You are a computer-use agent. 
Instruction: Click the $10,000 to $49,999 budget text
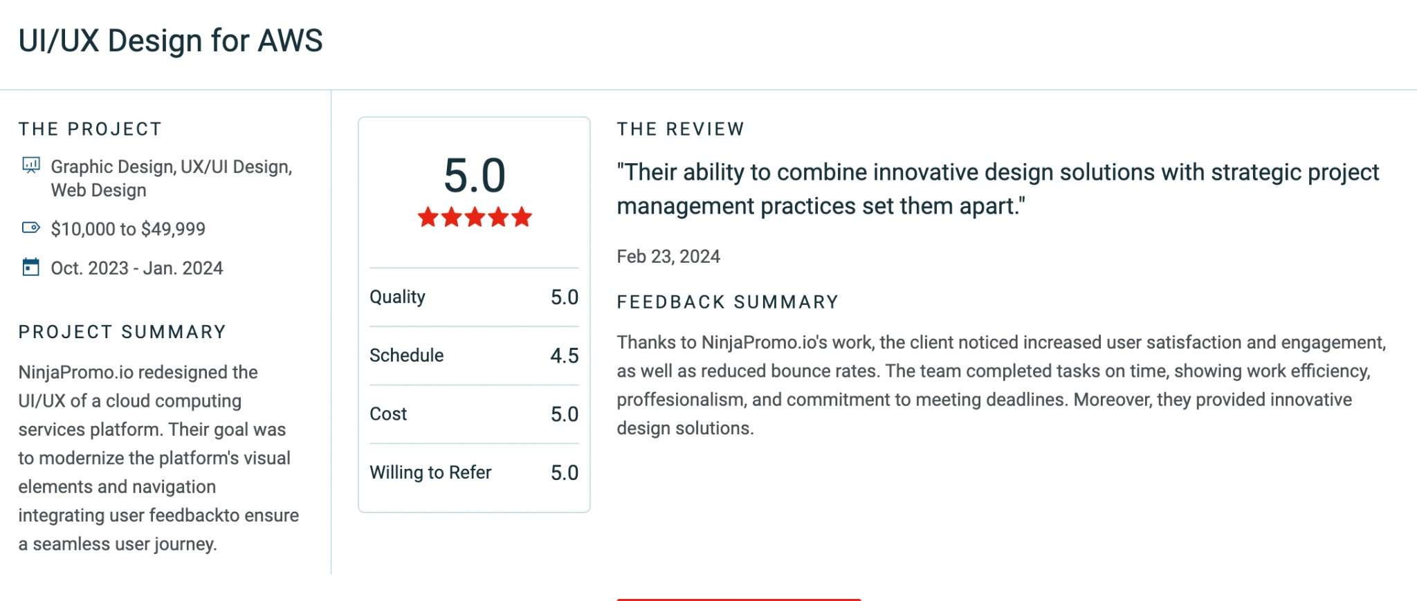coord(128,229)
